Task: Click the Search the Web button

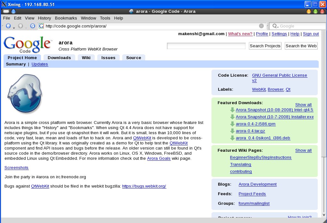Action: (301, 46)
